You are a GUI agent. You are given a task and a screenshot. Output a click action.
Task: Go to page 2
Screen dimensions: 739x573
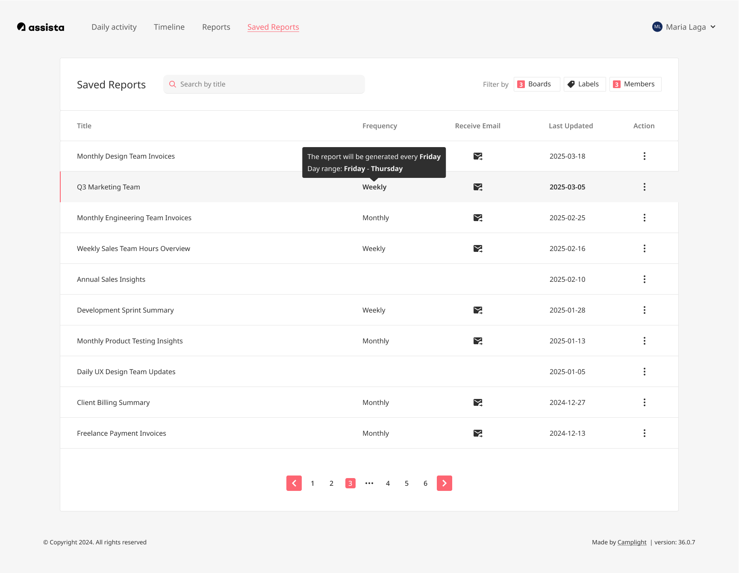(x=332, y=483)
